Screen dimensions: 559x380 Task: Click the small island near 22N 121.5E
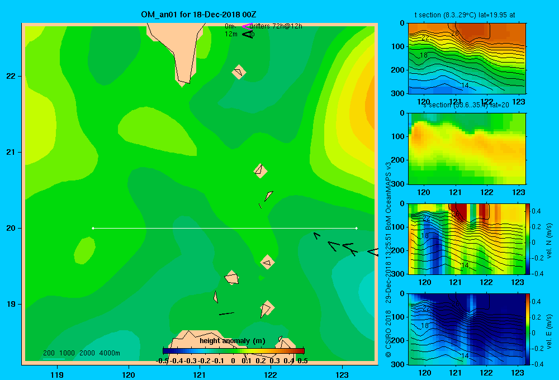pyautogui.click(x=239, y=72)
